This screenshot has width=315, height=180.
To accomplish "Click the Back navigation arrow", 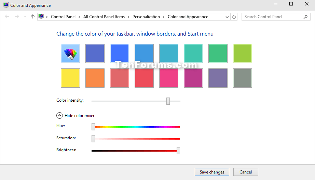I will click(7, 17).
